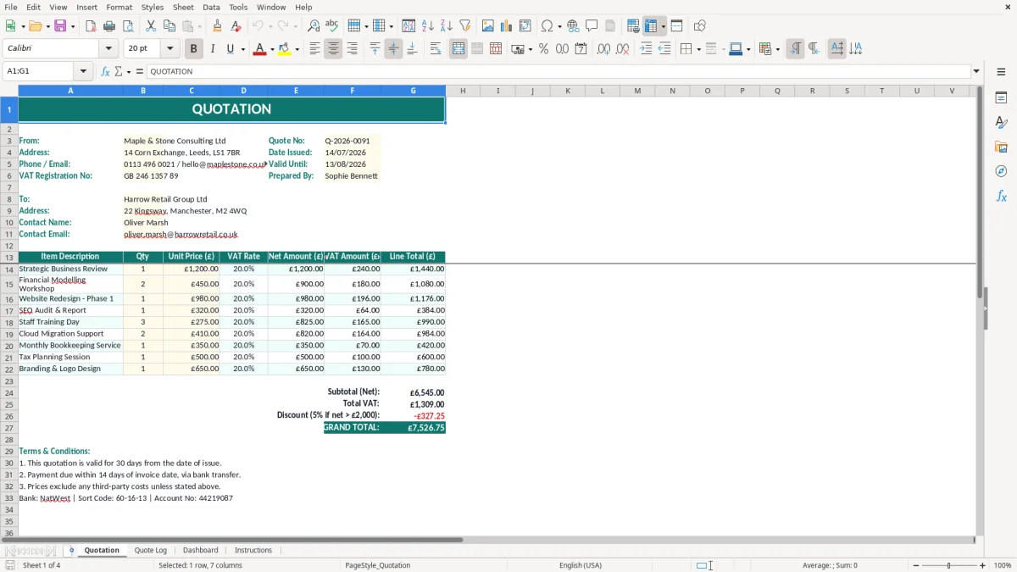Open the Font Size dropdown
Viewport: 1017px width, 572px height.
point(169,49)
